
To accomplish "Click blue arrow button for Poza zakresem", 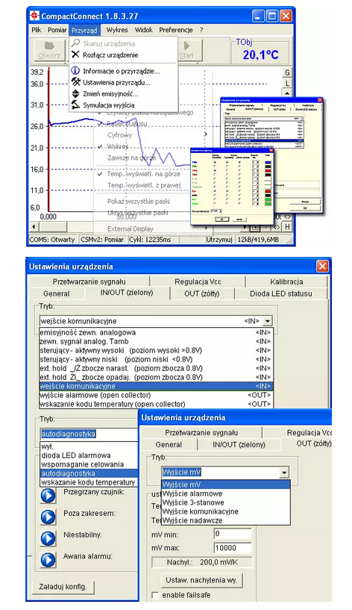I will tap(48, 517).
